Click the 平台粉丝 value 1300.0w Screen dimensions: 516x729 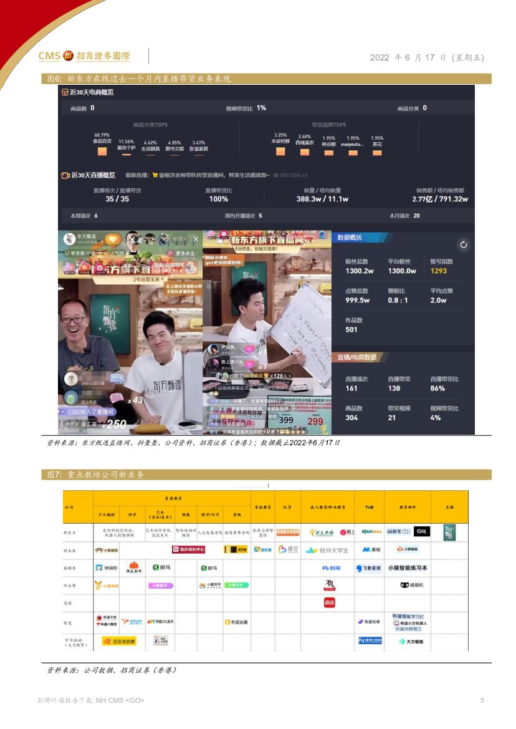click(402, 271)
